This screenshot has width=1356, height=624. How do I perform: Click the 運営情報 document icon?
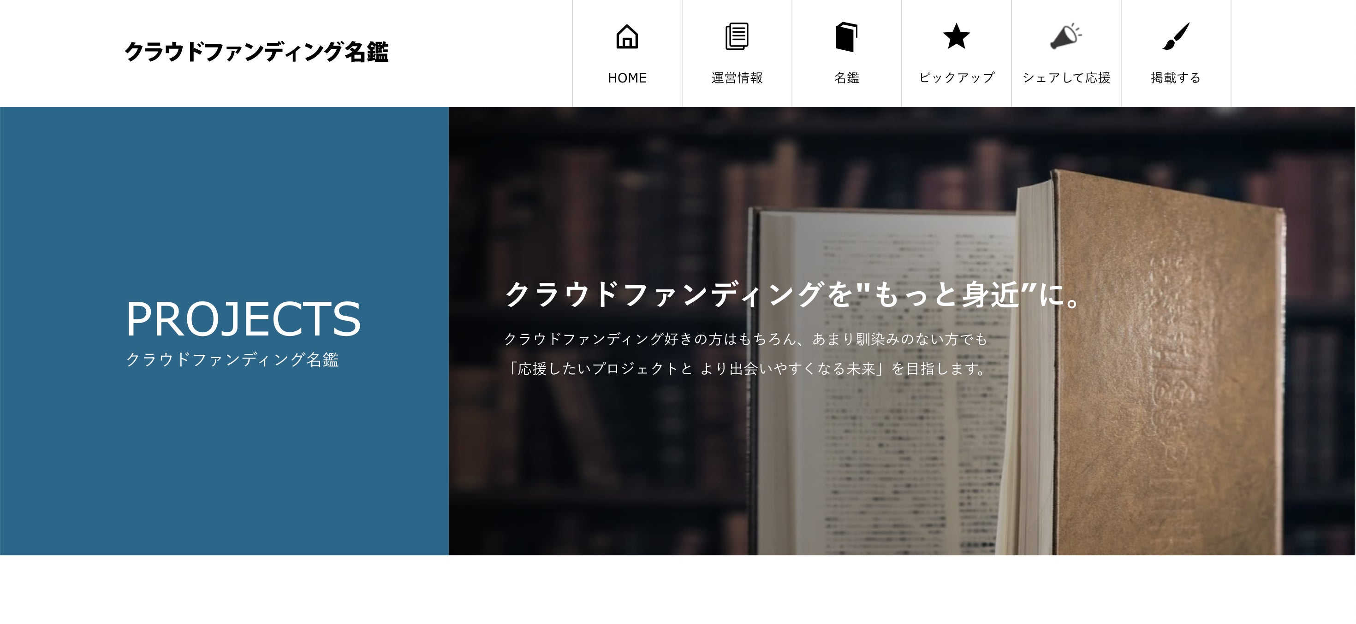tap(737, 36)
